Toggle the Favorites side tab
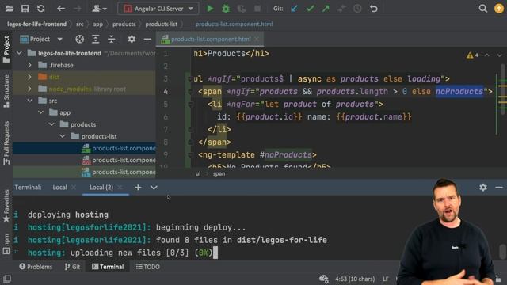The width and height of the screenshot is (507, 285). [6, 206]
